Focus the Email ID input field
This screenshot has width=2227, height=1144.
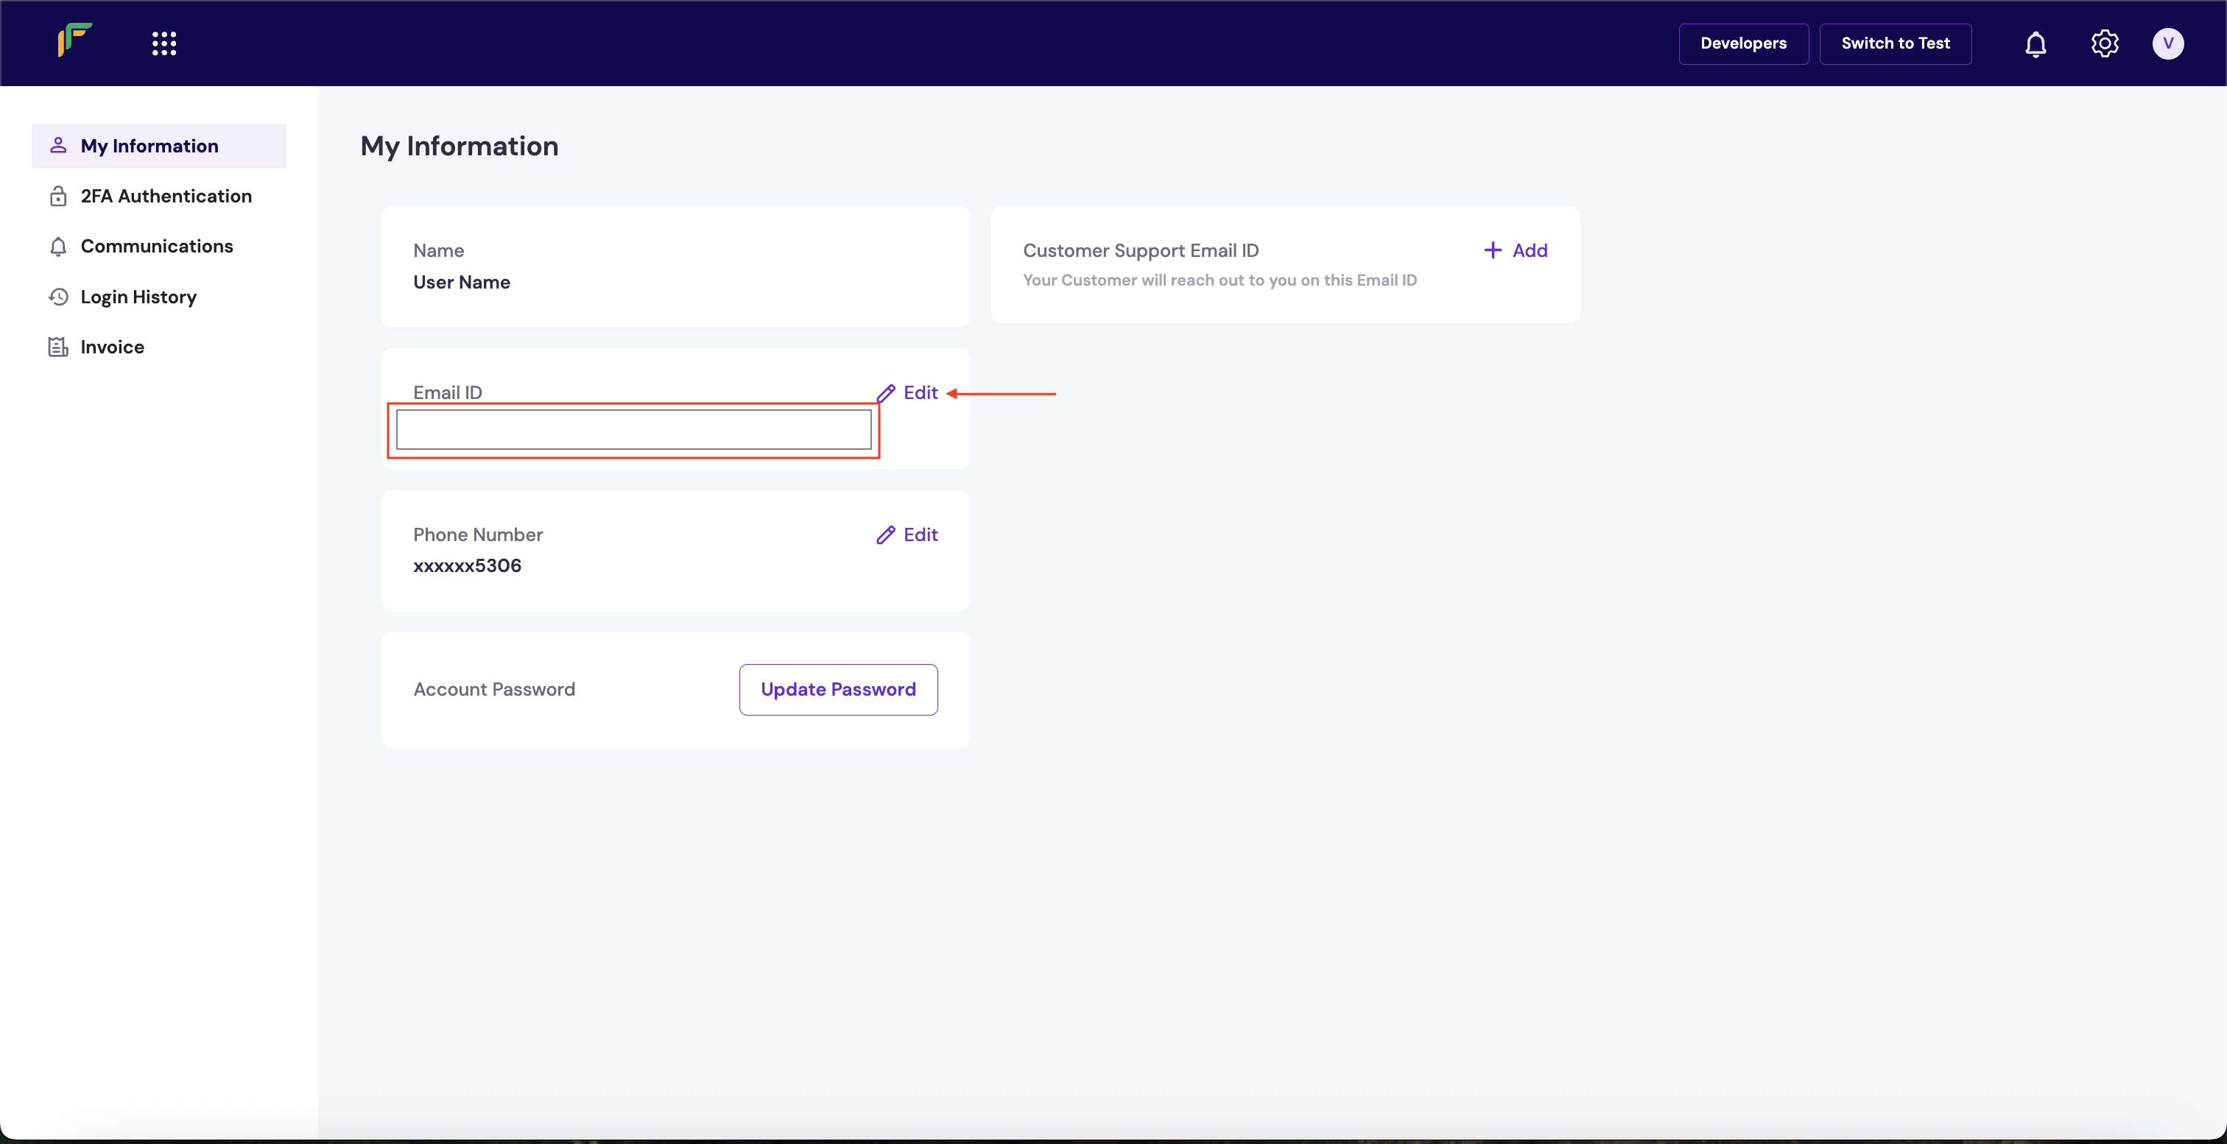633,429
